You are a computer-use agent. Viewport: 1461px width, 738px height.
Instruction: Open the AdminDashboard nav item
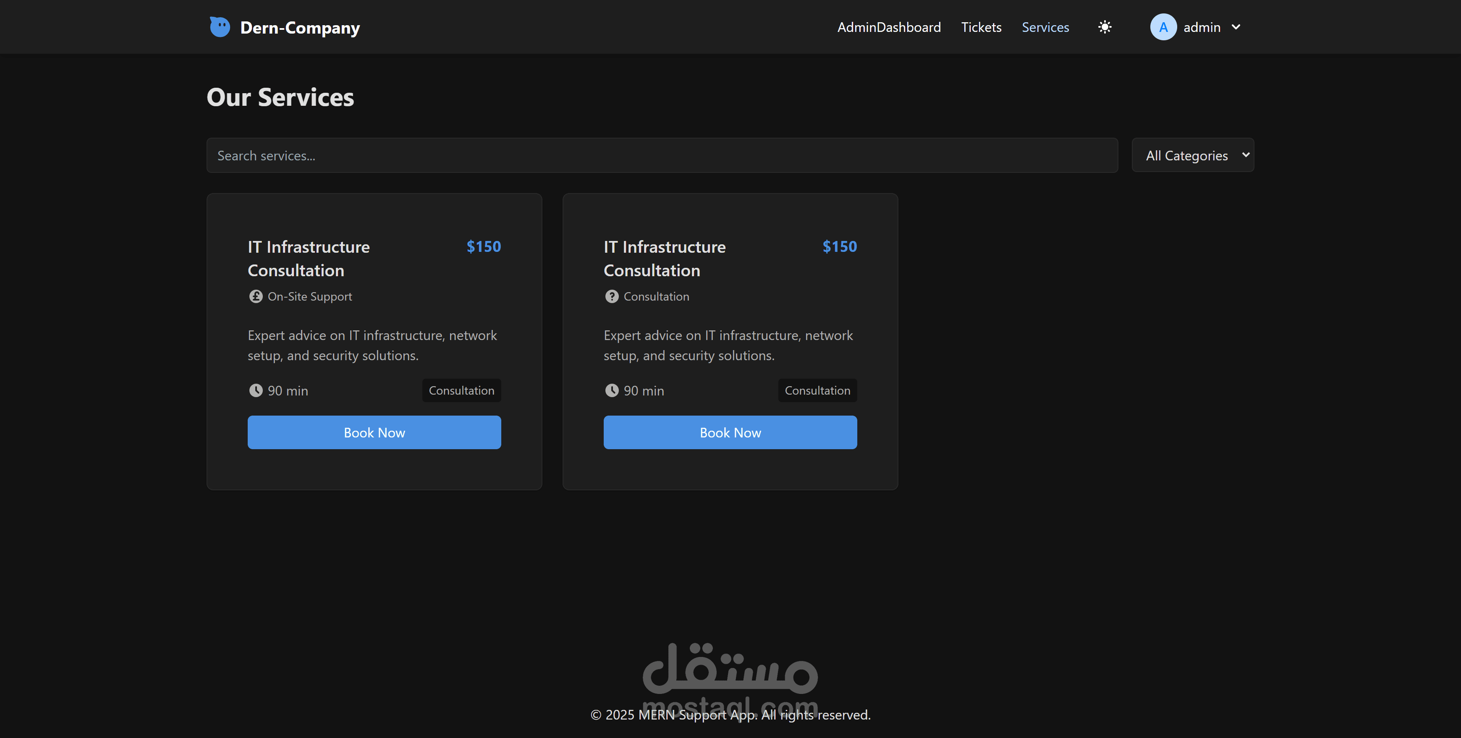tap(889, 27)
